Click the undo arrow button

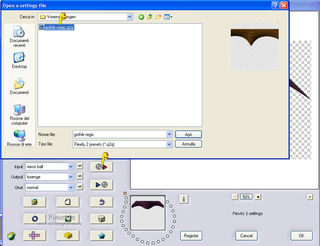tap(101, 202)
